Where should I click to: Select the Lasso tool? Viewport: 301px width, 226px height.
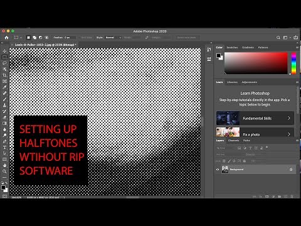pyautogui.click(x=4, y=63)
